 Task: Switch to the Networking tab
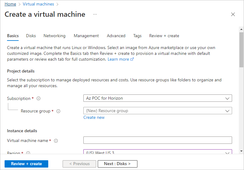coord(54,36)
